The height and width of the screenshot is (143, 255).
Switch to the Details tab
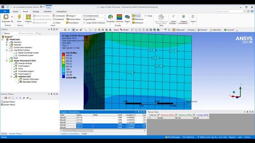click(x=4, y=133)
